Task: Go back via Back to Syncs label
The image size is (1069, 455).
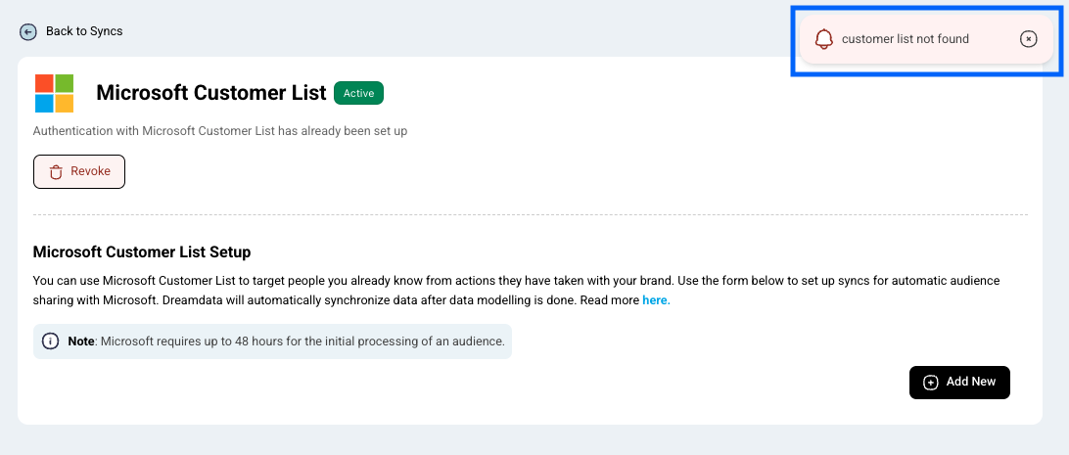Action: (84, 31)
